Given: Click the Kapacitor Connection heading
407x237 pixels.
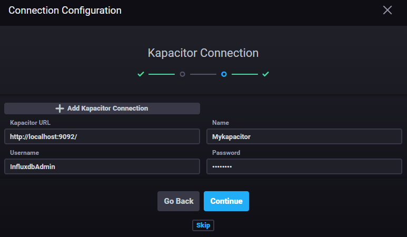Looking at the screenshot, I should (x=203, y=53).
